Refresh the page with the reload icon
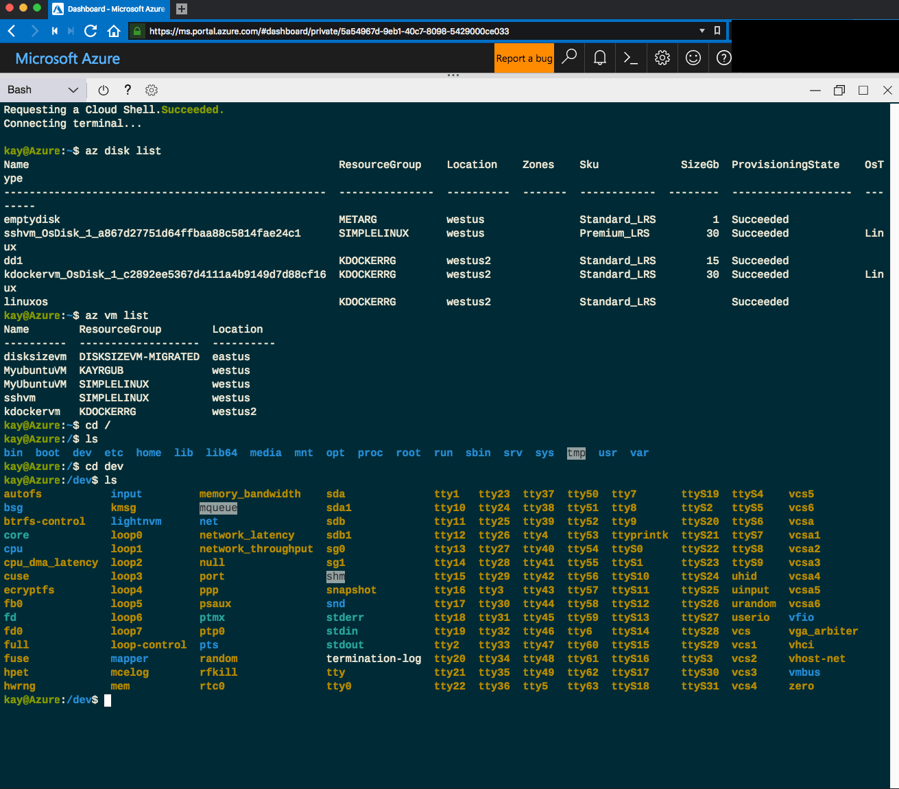The height and width of the screenshot is (789, 899). pos(90,31)
